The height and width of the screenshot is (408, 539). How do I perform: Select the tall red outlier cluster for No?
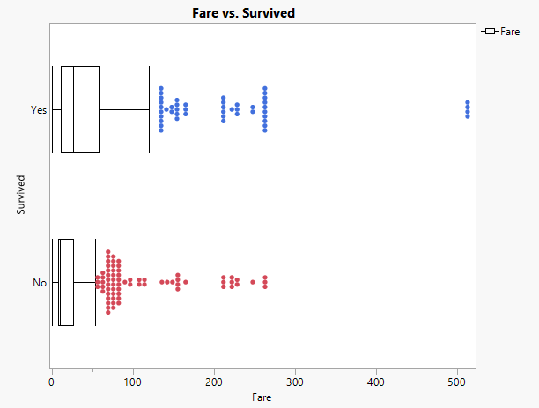[x=109, y=282]
